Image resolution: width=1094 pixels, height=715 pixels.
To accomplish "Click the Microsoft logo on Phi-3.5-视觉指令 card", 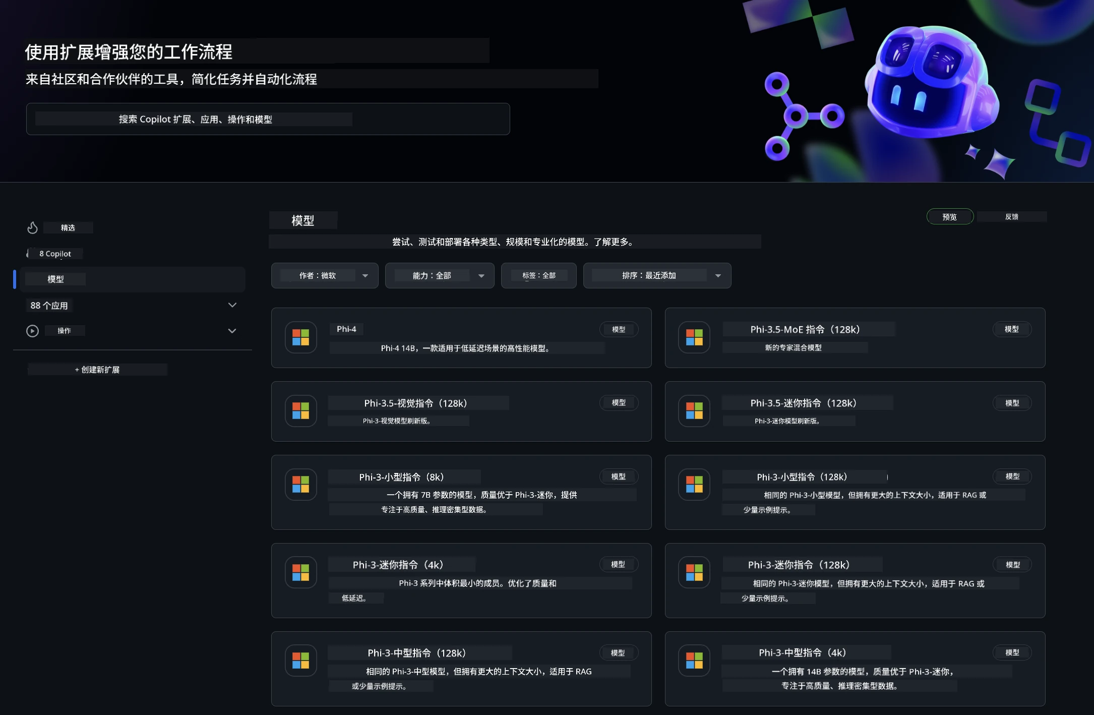I will coord(301,411).
